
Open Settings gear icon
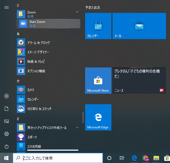coord(7,134)
